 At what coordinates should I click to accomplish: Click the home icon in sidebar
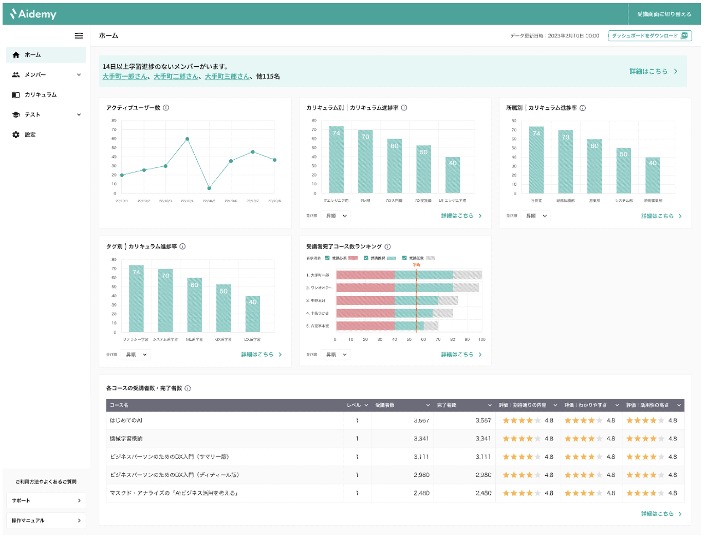pyautogui.click(x=16, y=55)
